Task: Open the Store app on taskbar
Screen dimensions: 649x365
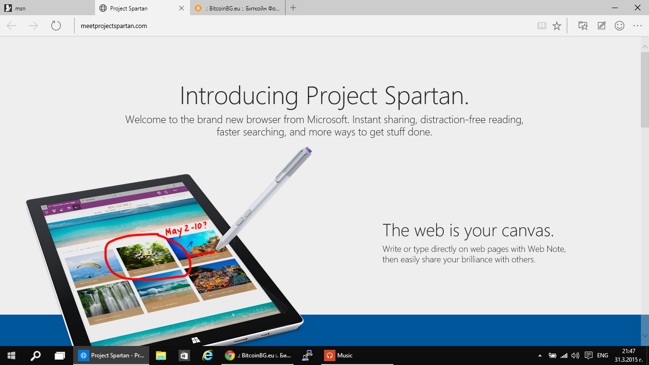Action: pos(184,355)
